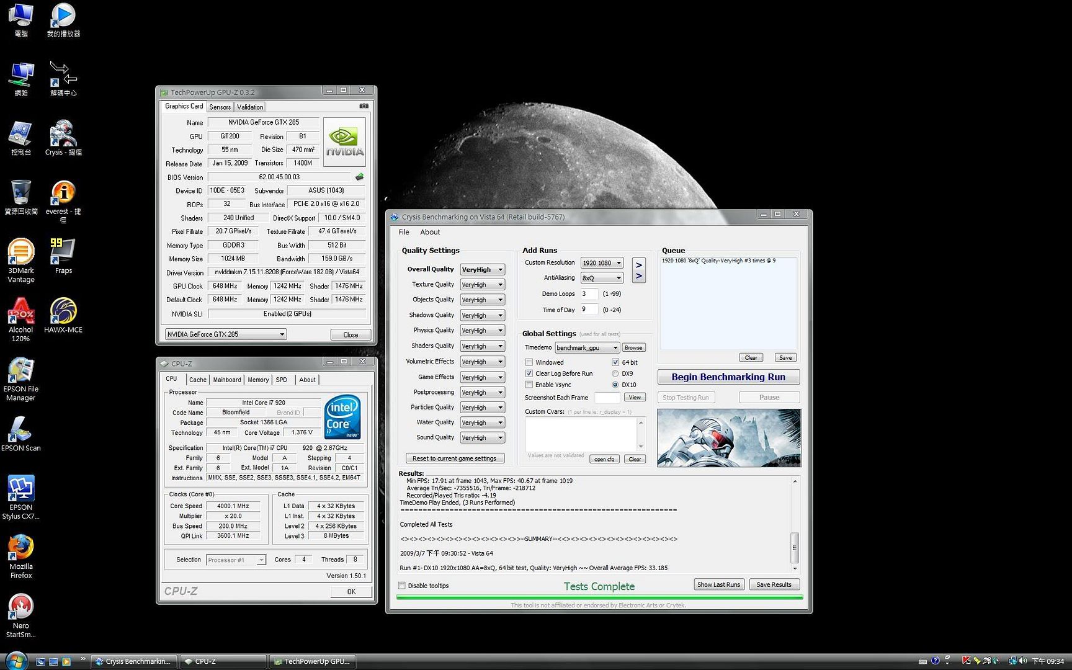Image resolution: width=1072 pixels, height=670 pixels.
Task: Open GPU-Z graphics card selector dropdown
Action: [x=226, y=334]
